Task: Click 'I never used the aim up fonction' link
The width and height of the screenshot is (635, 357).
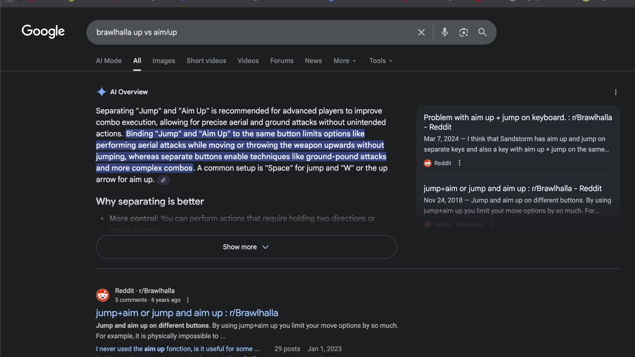Action: click(x=178, y=349)
